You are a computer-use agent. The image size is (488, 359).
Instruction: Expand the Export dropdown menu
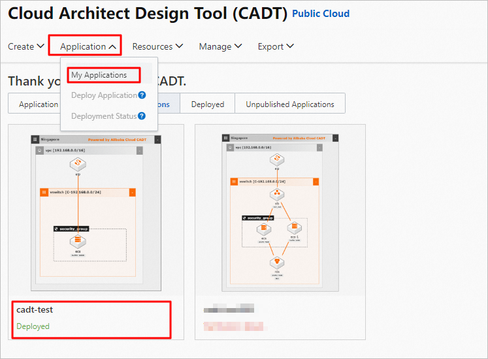(276, 46)
